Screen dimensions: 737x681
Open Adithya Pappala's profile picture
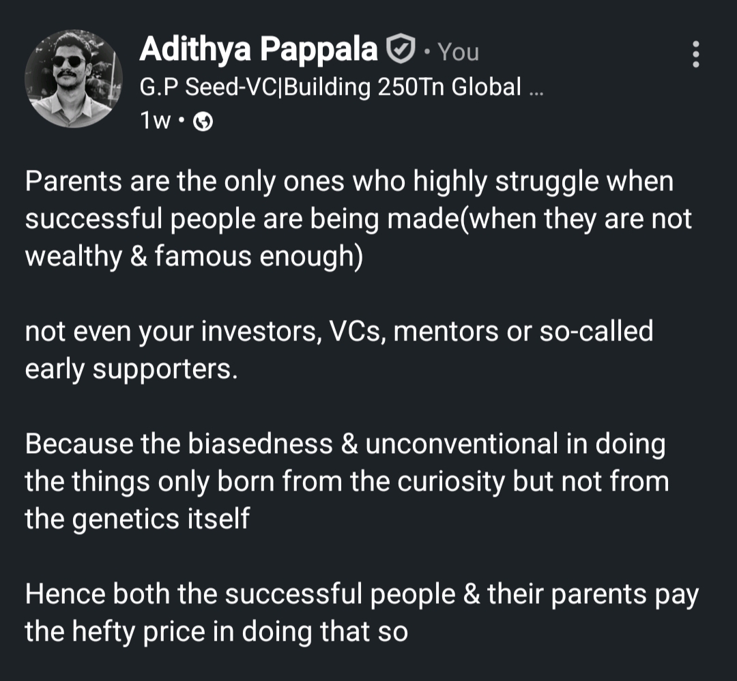pos(74,78)
